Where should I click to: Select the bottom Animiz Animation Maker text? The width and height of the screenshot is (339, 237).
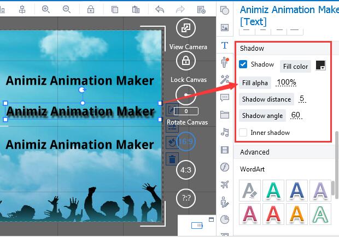click(x=80, y=144)
